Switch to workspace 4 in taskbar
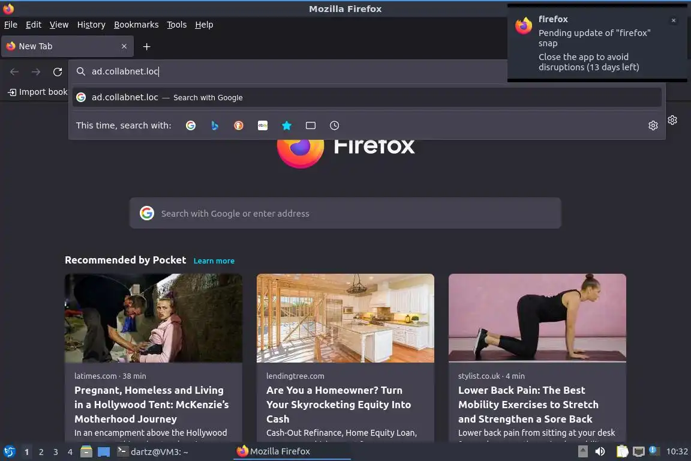Screen dimensions: 691x461 point(70,452)
